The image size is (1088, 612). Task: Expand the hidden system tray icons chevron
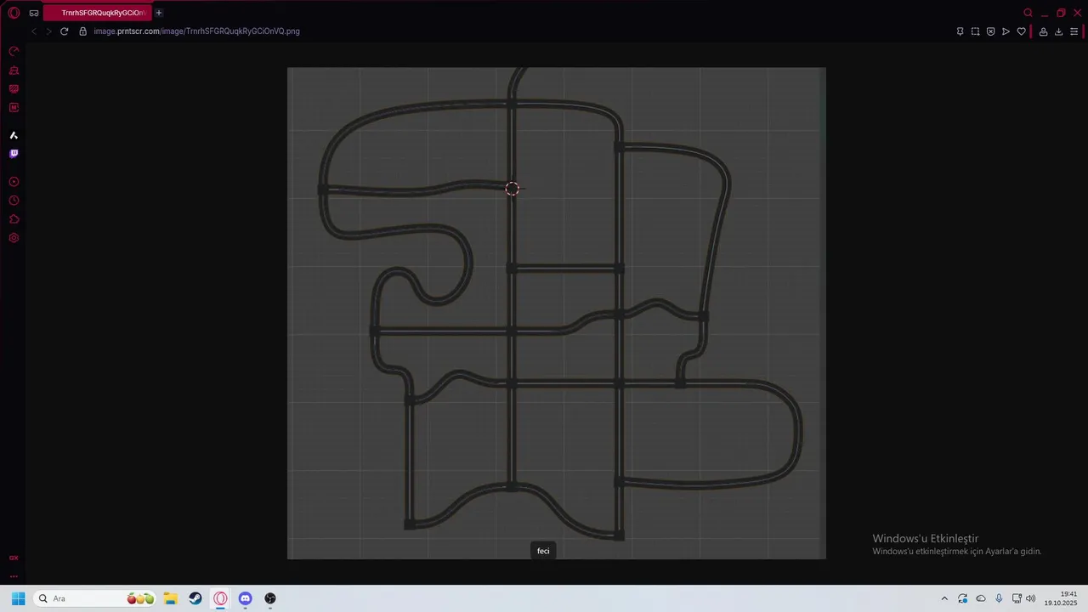(944, 598)
